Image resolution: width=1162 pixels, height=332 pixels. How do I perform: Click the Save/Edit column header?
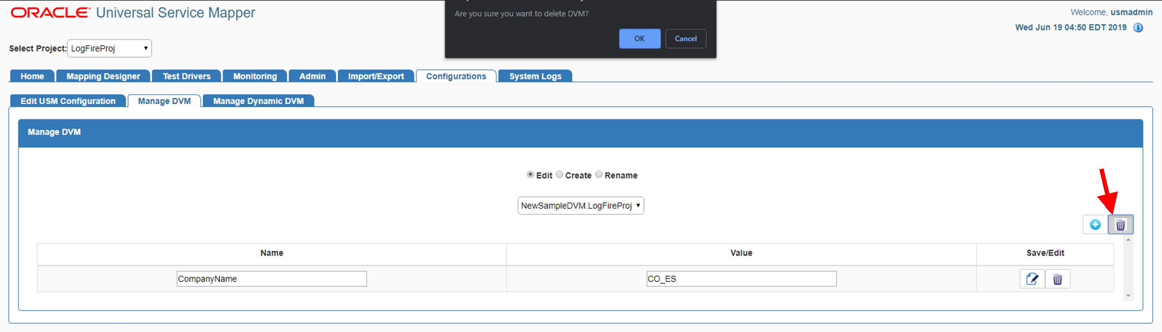pos(1045,253)
